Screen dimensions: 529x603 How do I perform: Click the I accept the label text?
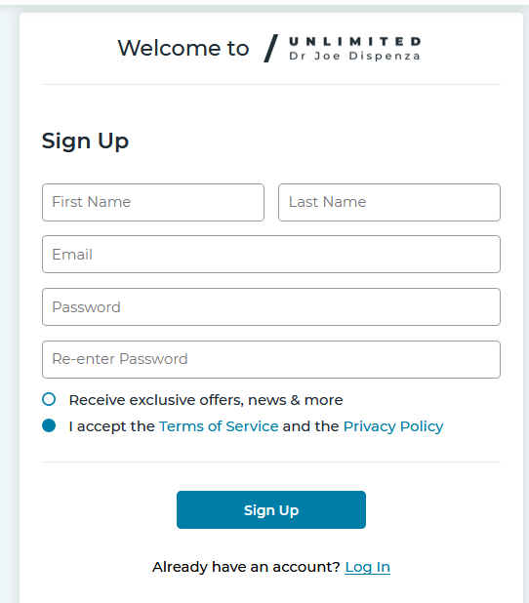[x=112, y=426]
